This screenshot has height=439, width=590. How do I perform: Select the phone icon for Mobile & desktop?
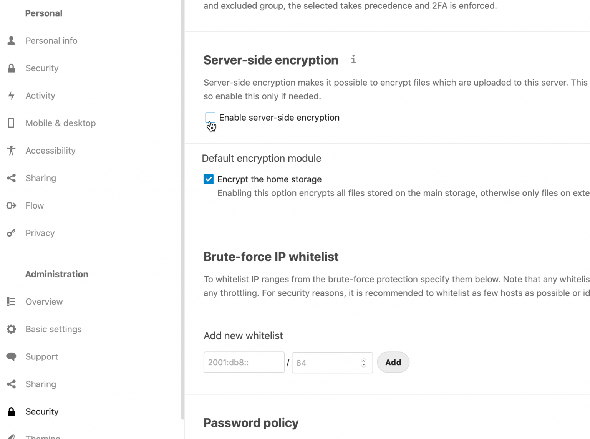(11, 123)
